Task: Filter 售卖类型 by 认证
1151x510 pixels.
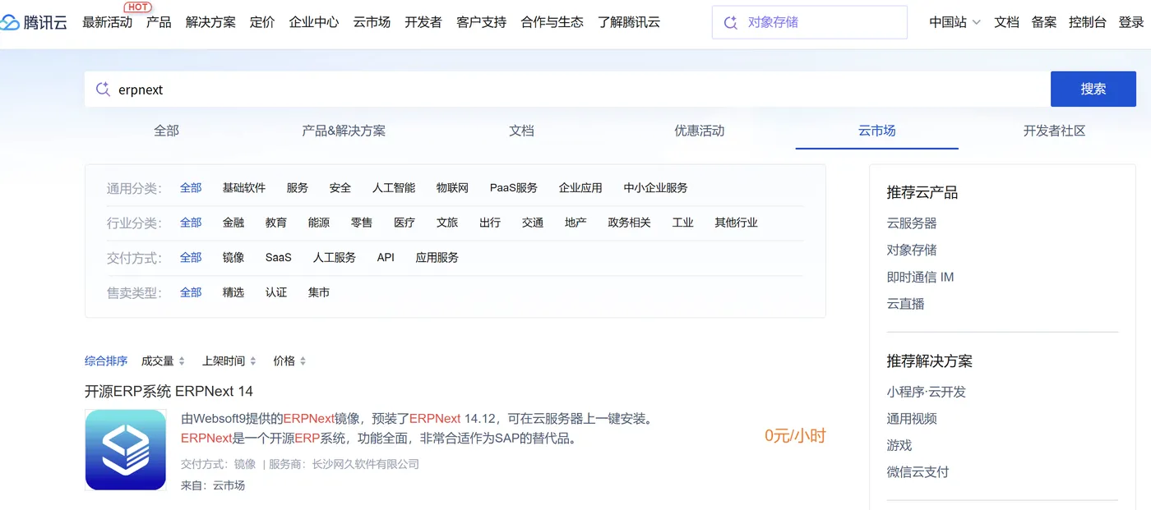Action: tap(276, 292)
